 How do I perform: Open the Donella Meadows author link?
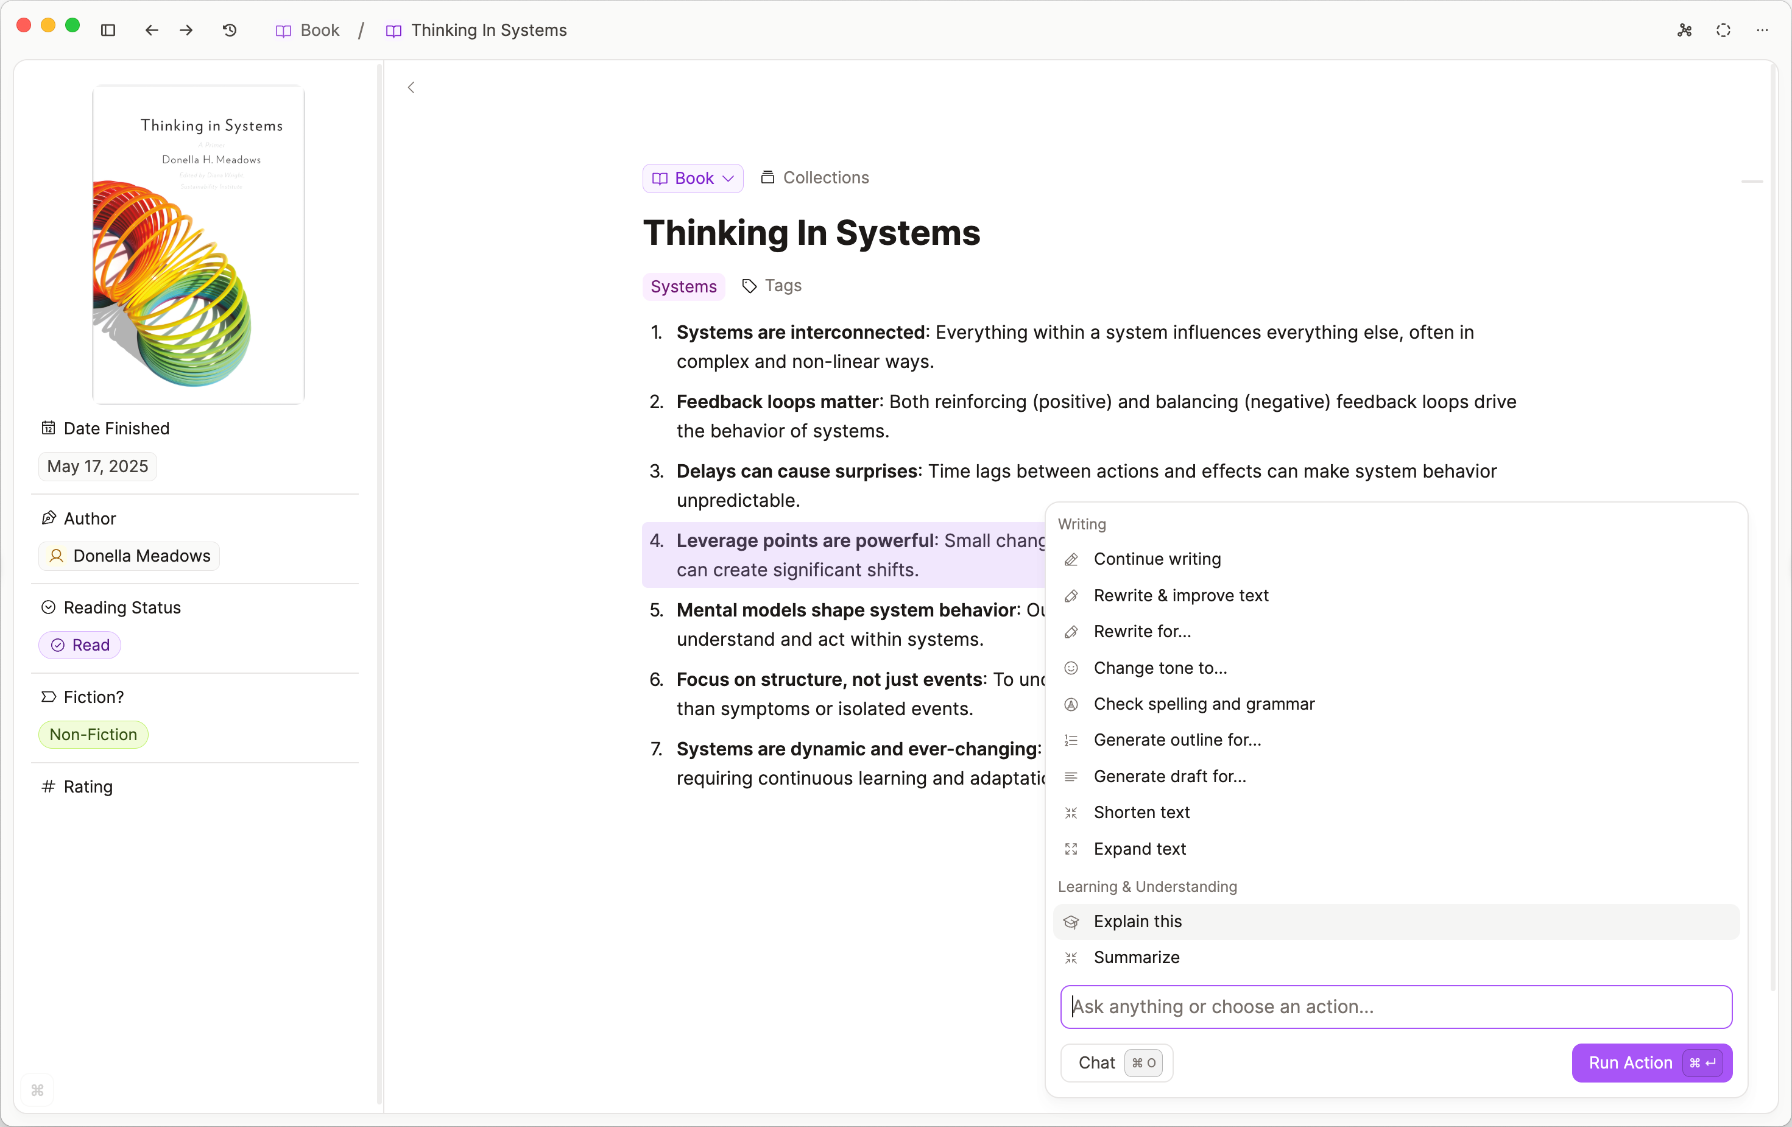[x=128, y=556]
